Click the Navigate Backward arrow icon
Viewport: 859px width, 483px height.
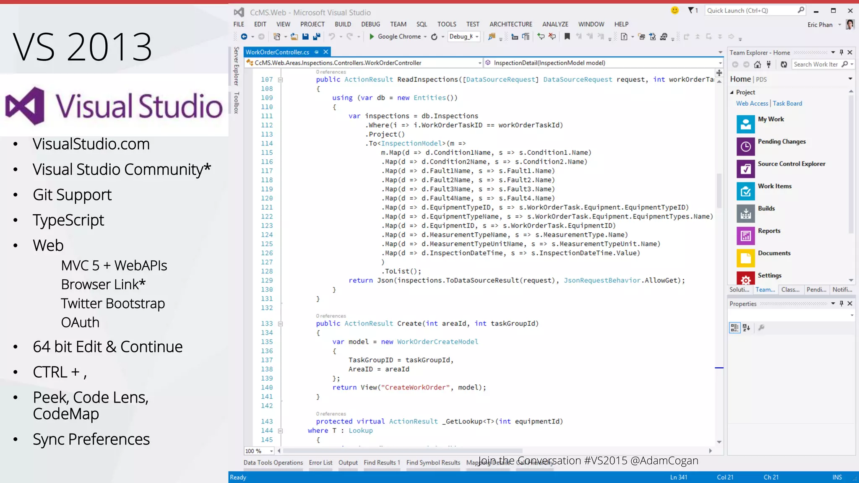pyautogui.click(x=244, y=36)
